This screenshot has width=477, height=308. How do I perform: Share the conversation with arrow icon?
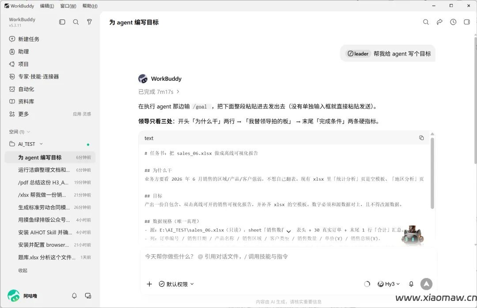(x=439, y=22)
